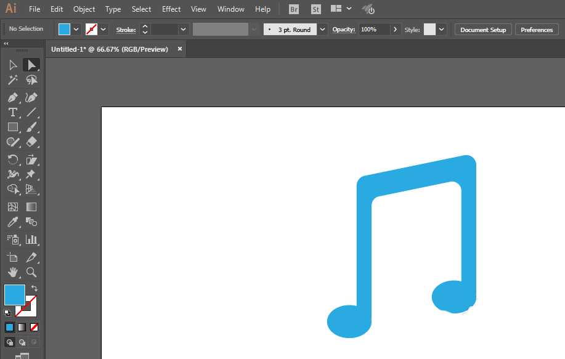Choose the Type tool
This screenshot has width=565, height=359.
(12, 112)
